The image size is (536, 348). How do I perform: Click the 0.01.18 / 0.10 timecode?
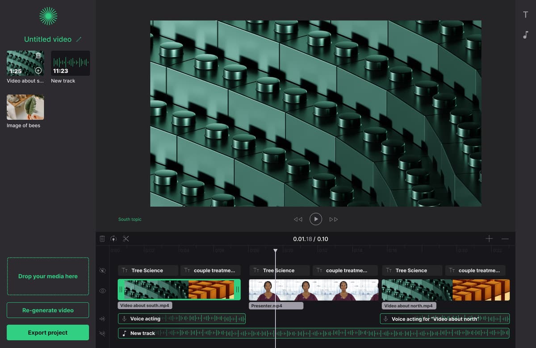click(310, 239)
